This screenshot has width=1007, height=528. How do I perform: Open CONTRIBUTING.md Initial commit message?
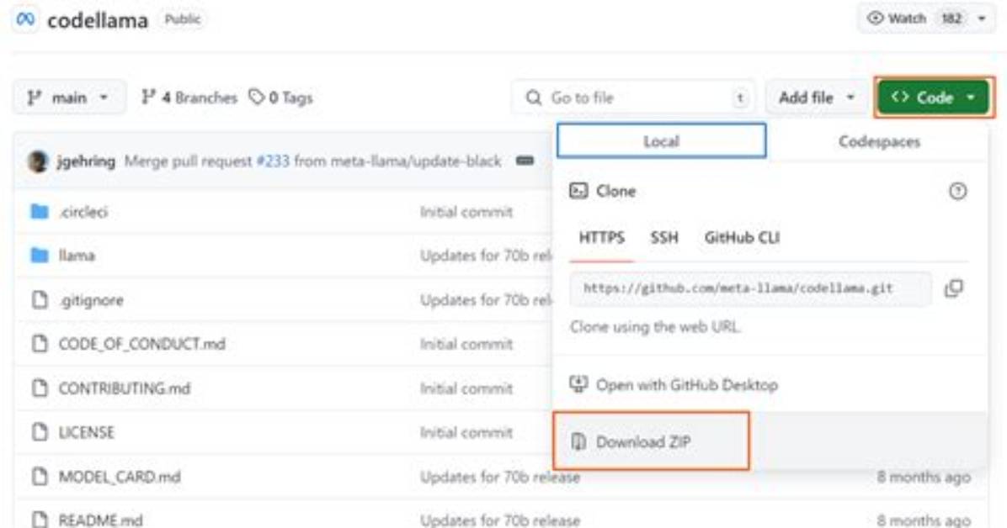(466, 388)
